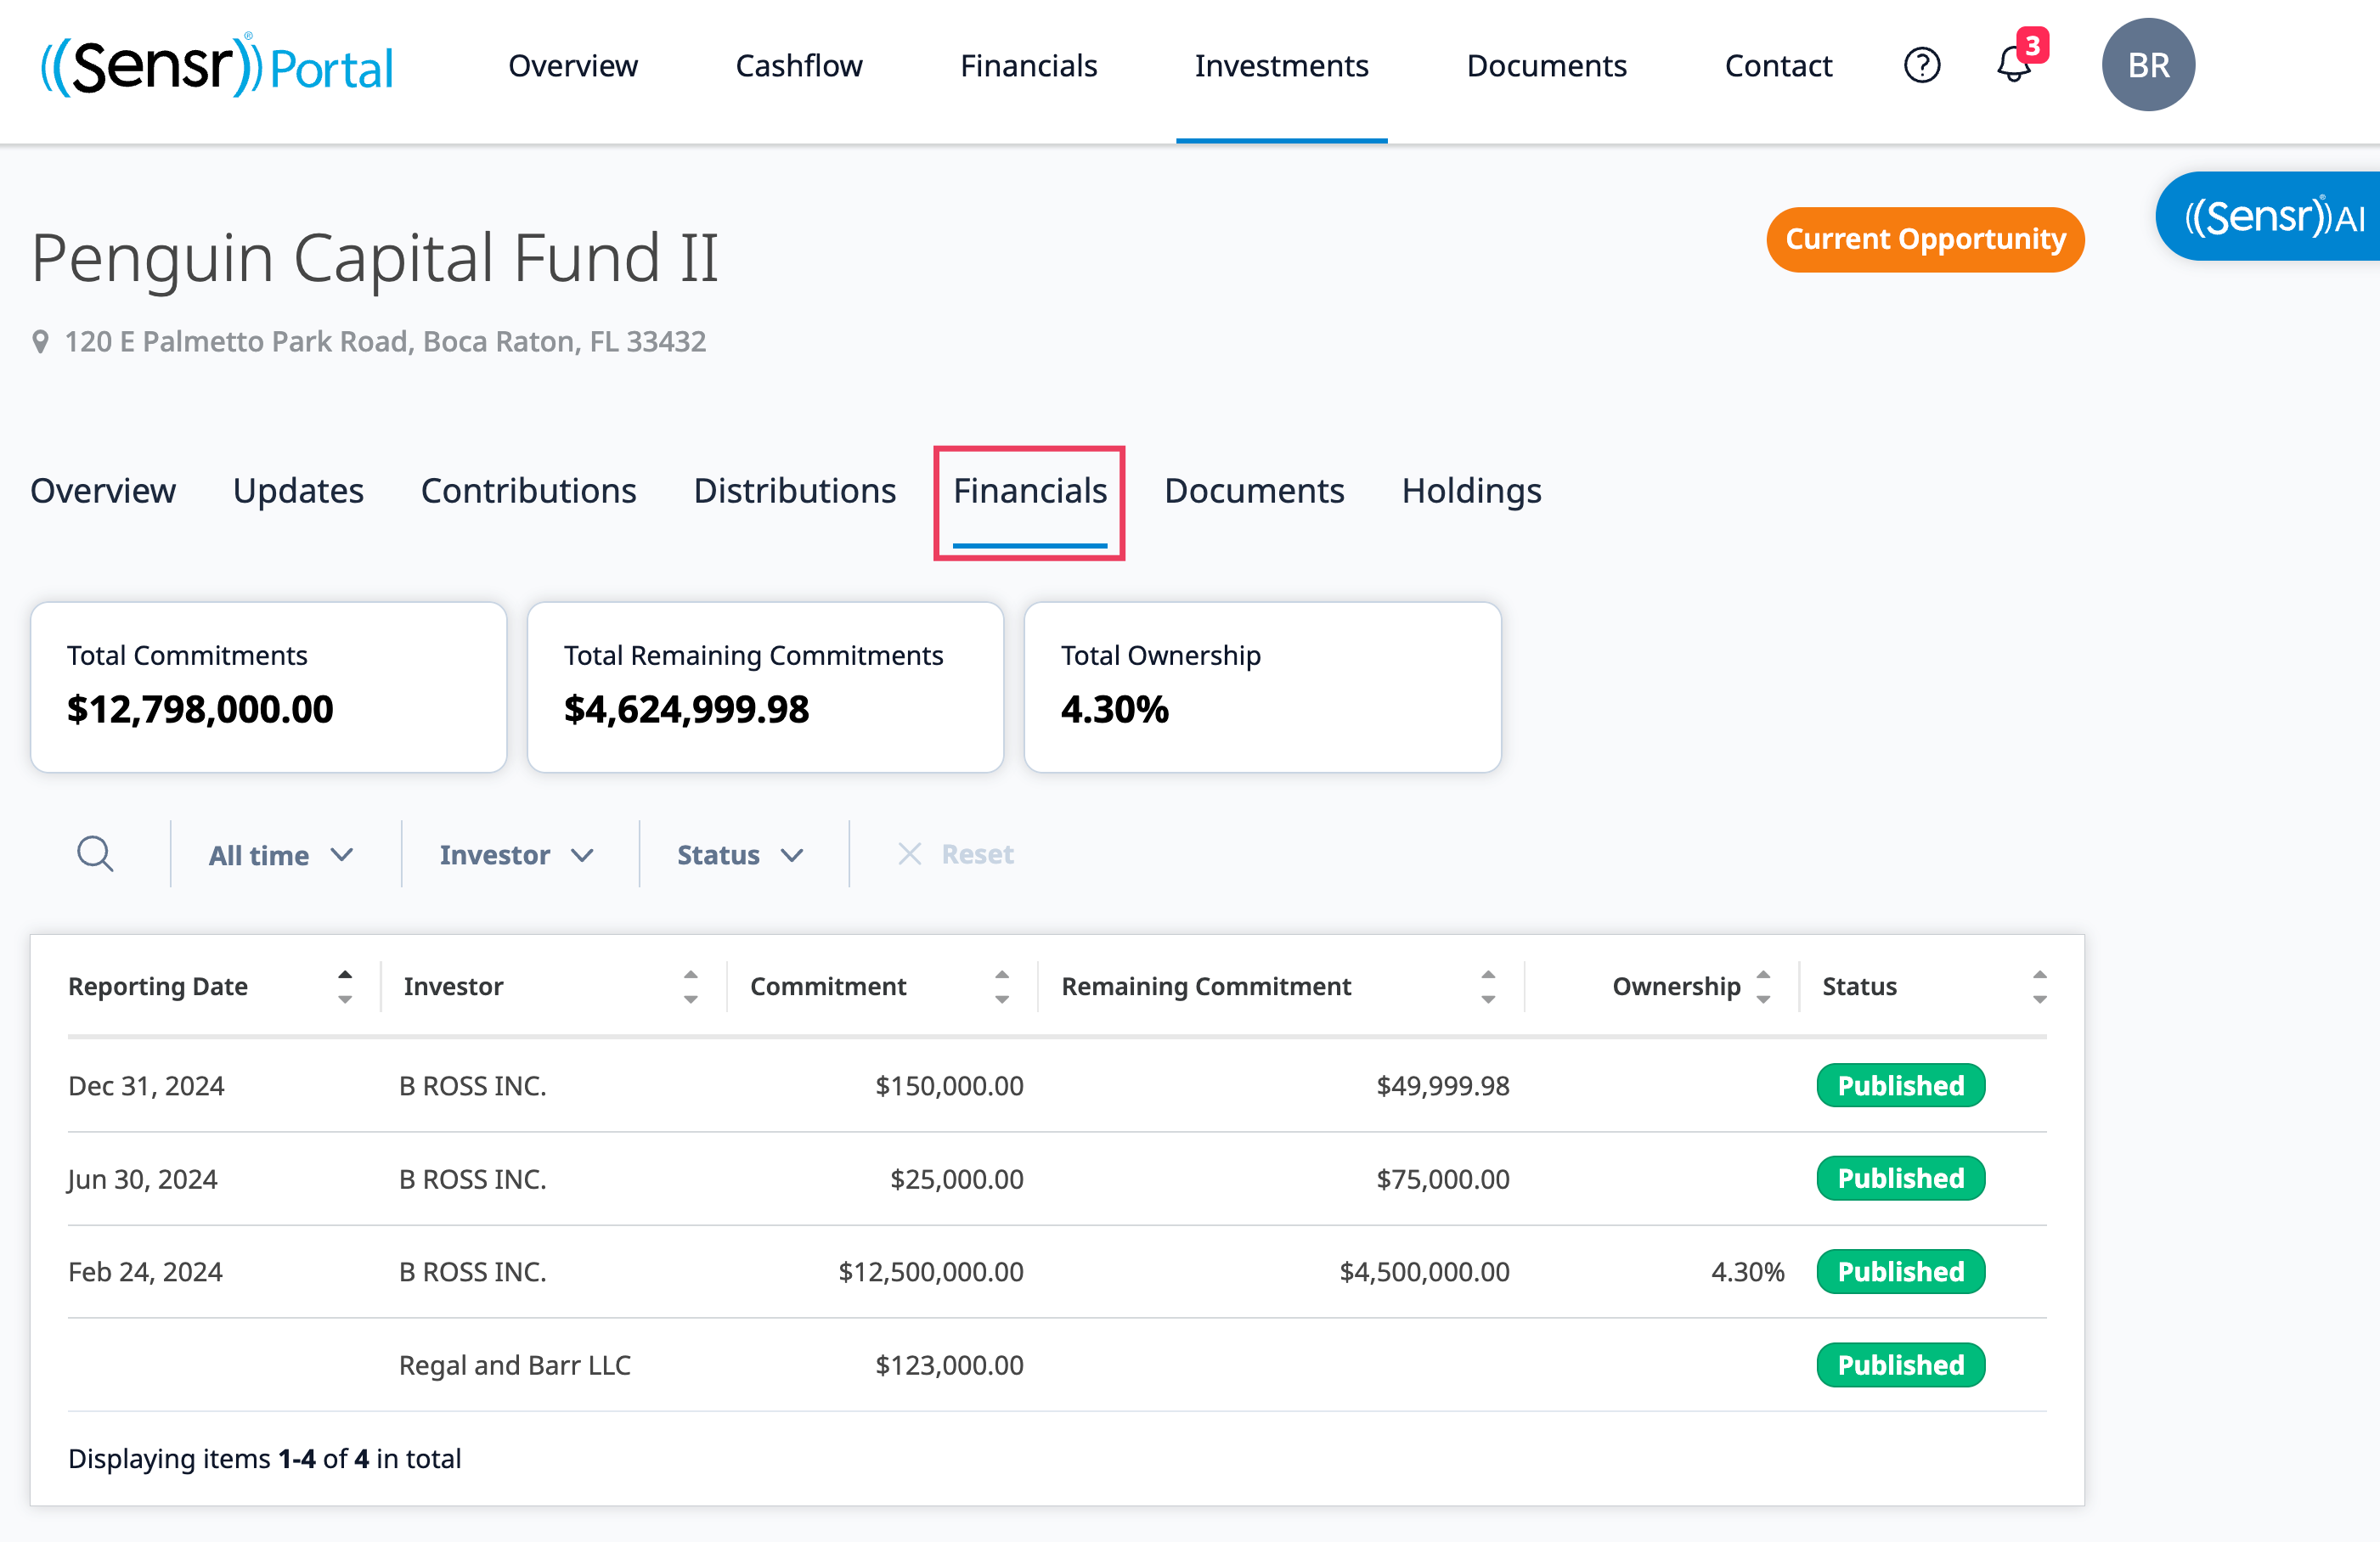The width and height of the screenshot is (2380, 1542).
Task: Click the Displaying items 1-4 of 4 text
Action: coord(265,1459)
